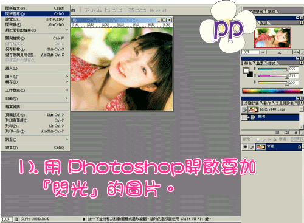Choose the 置入 place menu item
The width and height of the screenshot is (304, 223).
click(35, 69)
